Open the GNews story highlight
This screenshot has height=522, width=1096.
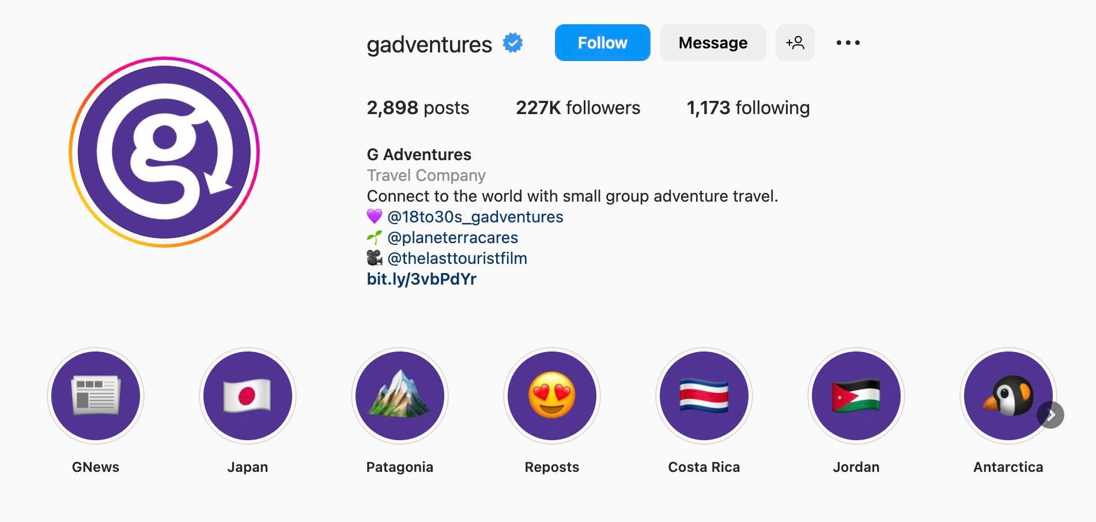(x=96, y=396)
